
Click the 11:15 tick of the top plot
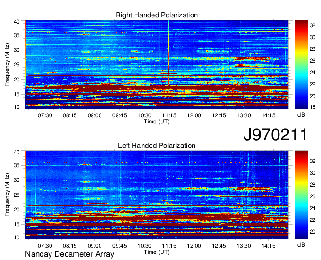point(169,115)
